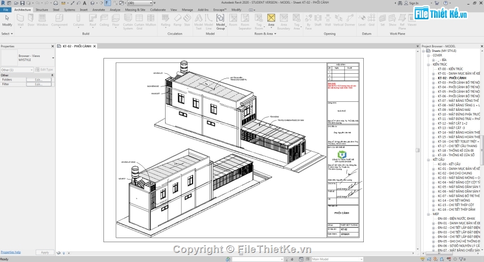The image size is (484, 262).
Task: Collapse the KẾT CẤU sheet group
Action: coord(428,160)
